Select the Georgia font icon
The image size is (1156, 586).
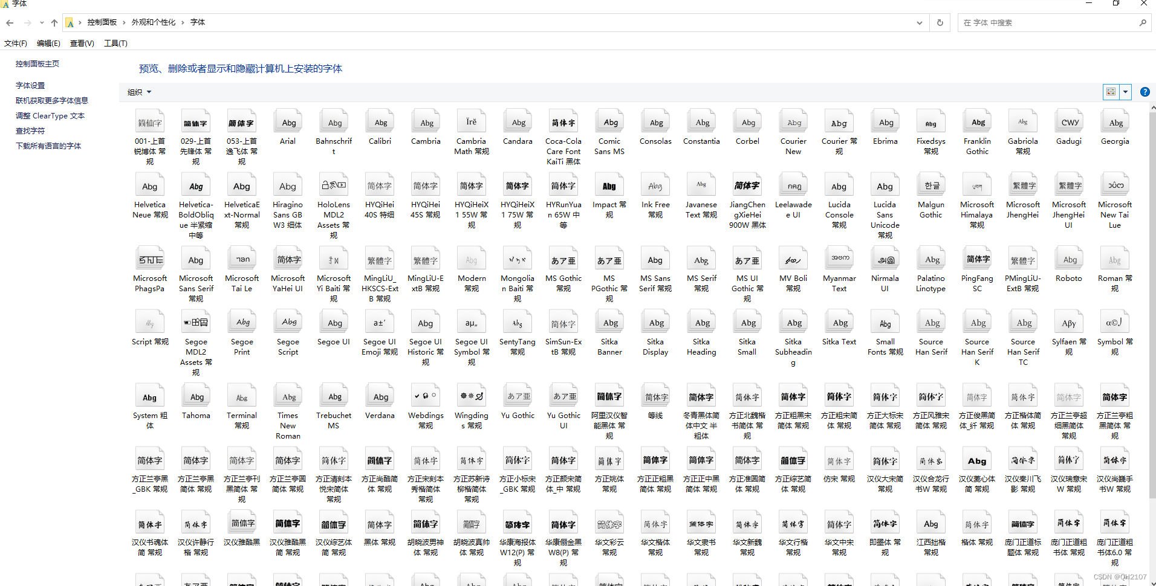(1115, 122)
